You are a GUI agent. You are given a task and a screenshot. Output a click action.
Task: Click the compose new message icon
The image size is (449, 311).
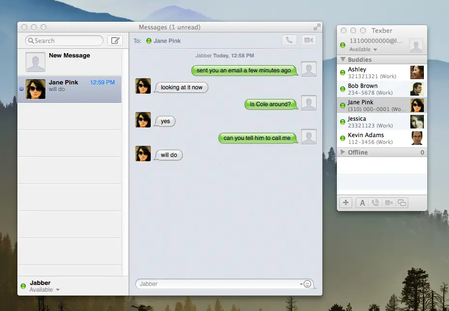(115, 41)
